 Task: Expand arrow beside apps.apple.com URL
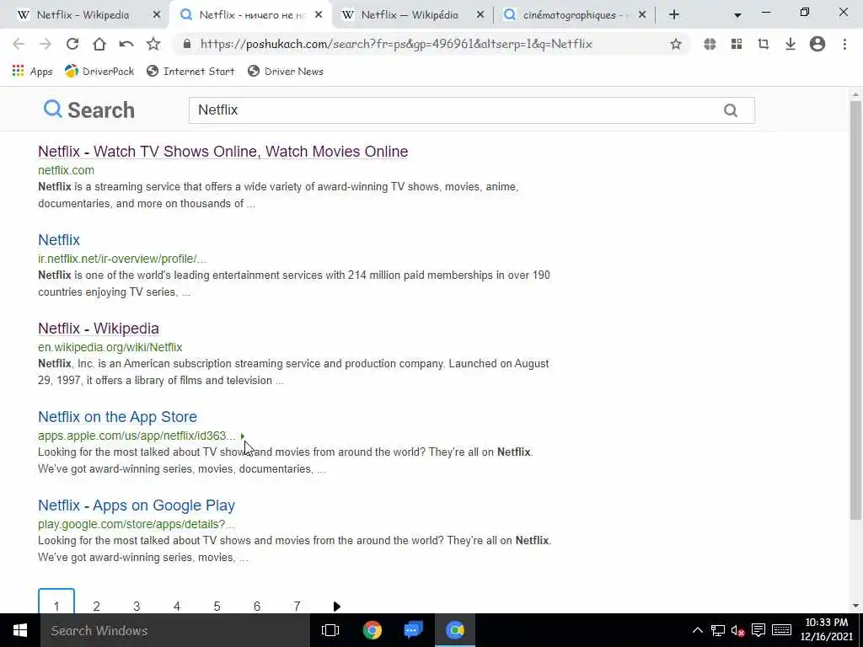click(x=243, y=436)
